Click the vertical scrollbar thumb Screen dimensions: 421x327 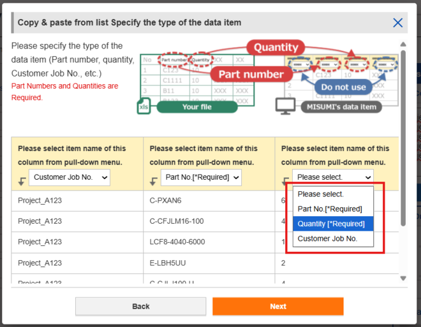[x=403, y=138]
